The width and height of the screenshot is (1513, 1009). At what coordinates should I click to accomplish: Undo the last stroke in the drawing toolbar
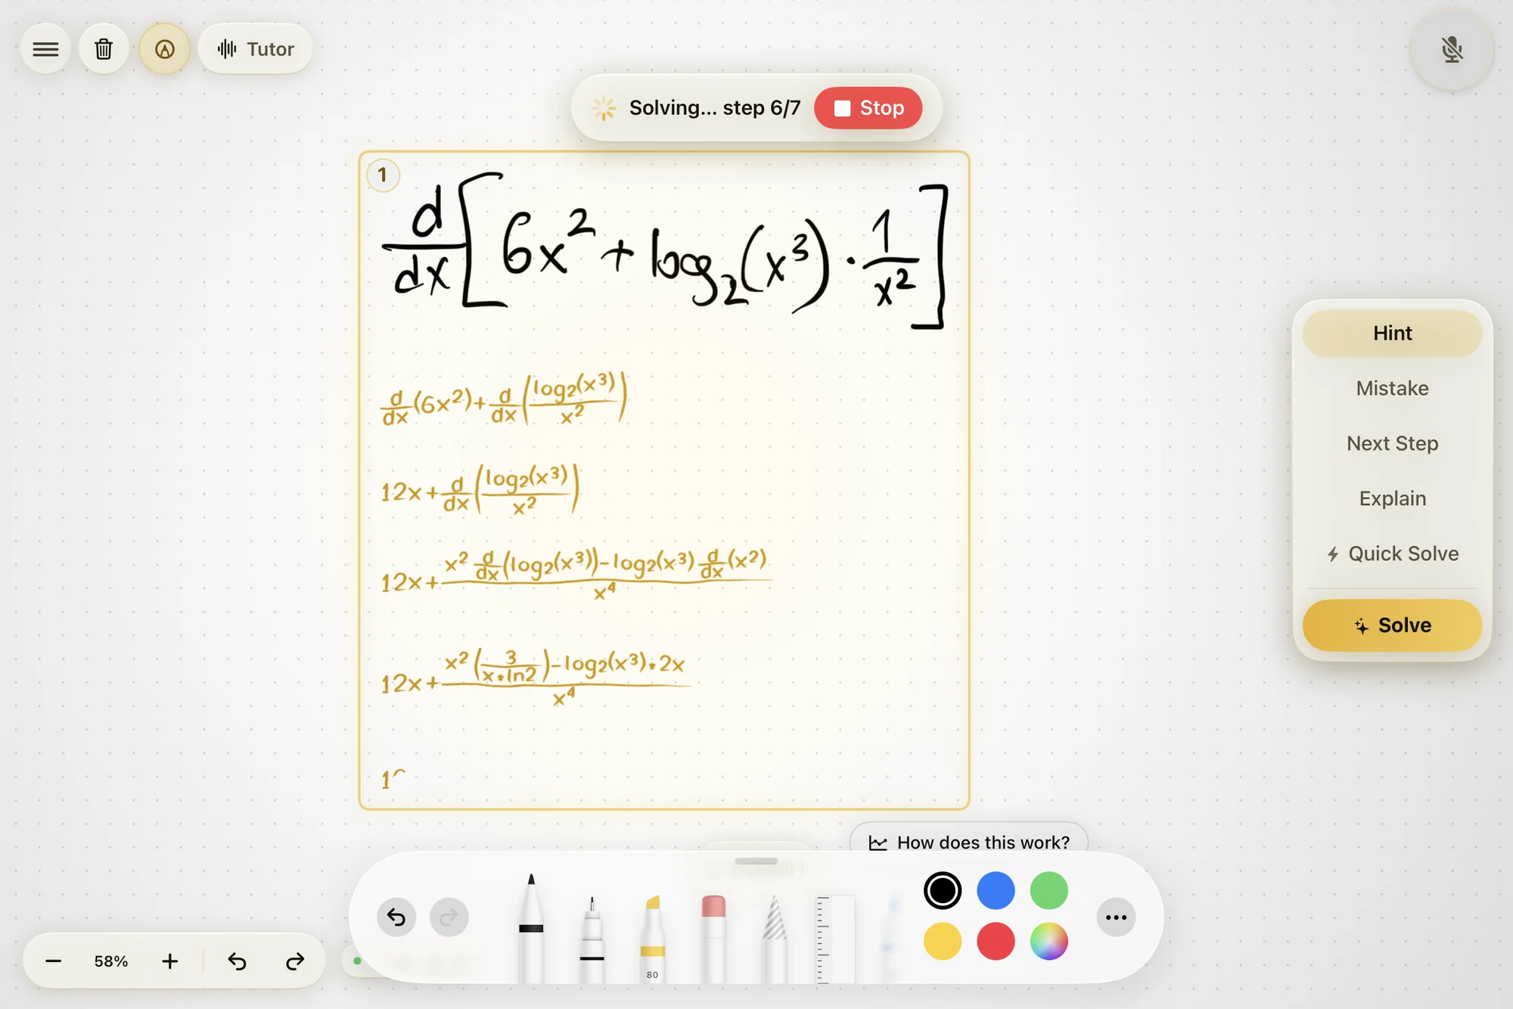tap(396, 917)
